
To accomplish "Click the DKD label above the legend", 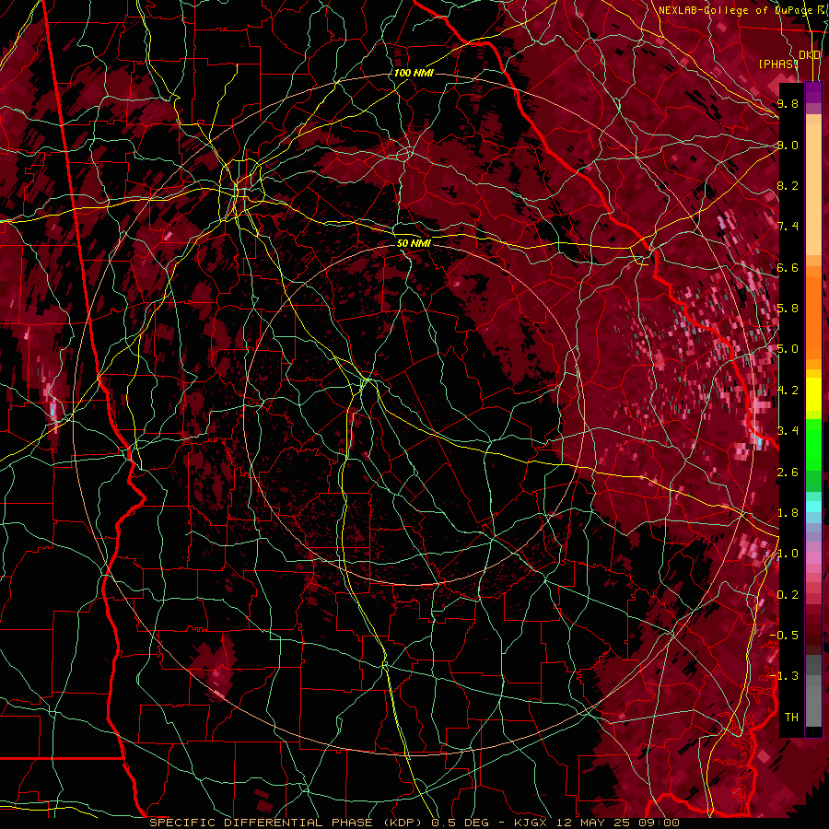I will [810, 55].
